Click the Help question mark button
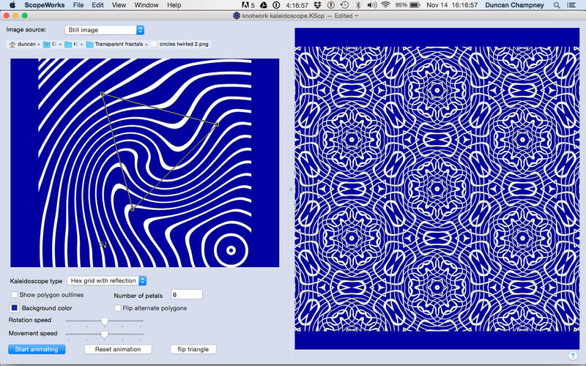Viewport: 586px width, 366px height. click(573, 356)
